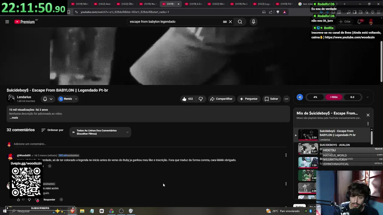Screen dimensions: 383x215
Task: Click the subscription notification bell
Action: [45, 99]
